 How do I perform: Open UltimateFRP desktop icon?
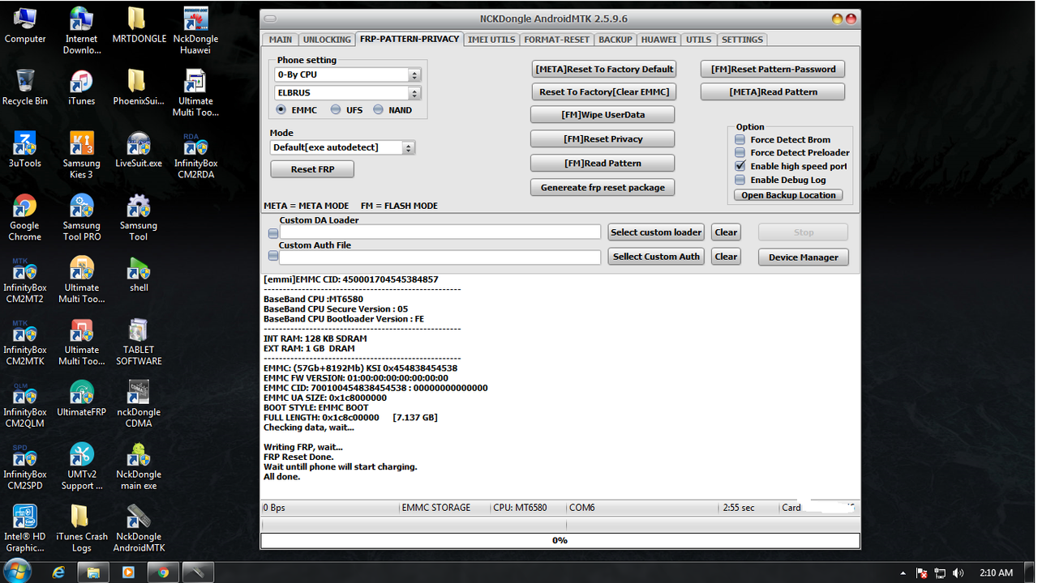[81, 399]
